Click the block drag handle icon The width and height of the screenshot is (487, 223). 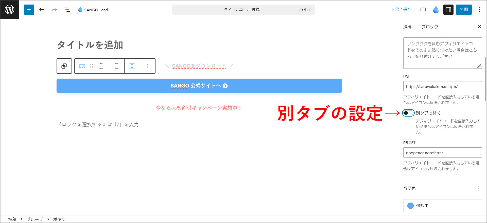92,66
